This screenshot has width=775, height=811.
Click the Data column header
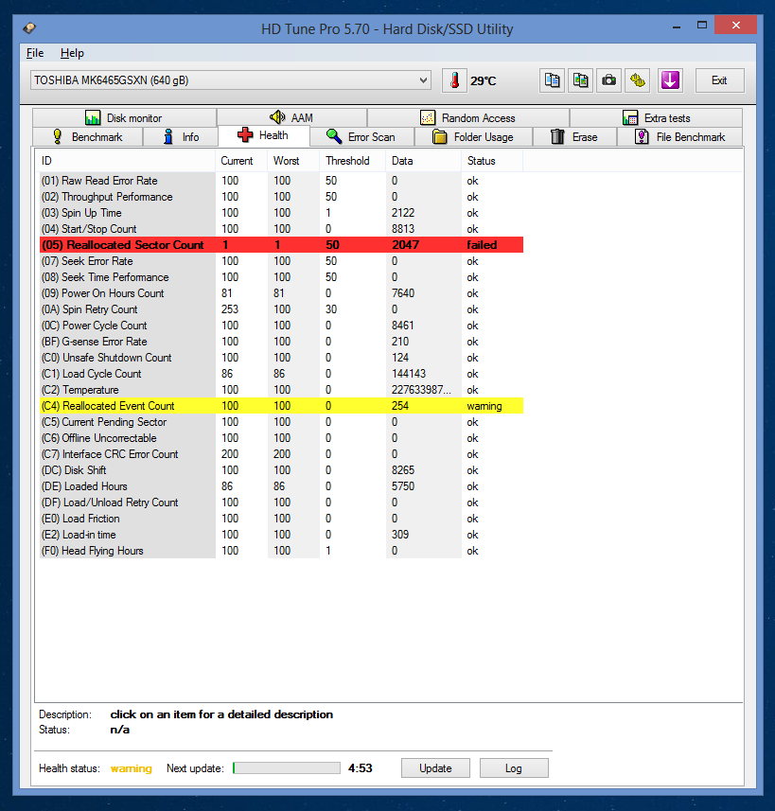(x=423, y=161)
